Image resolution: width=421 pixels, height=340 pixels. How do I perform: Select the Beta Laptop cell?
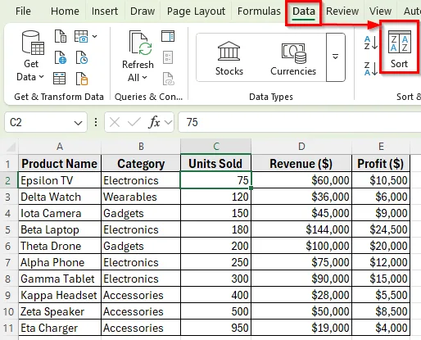(60, 229)
